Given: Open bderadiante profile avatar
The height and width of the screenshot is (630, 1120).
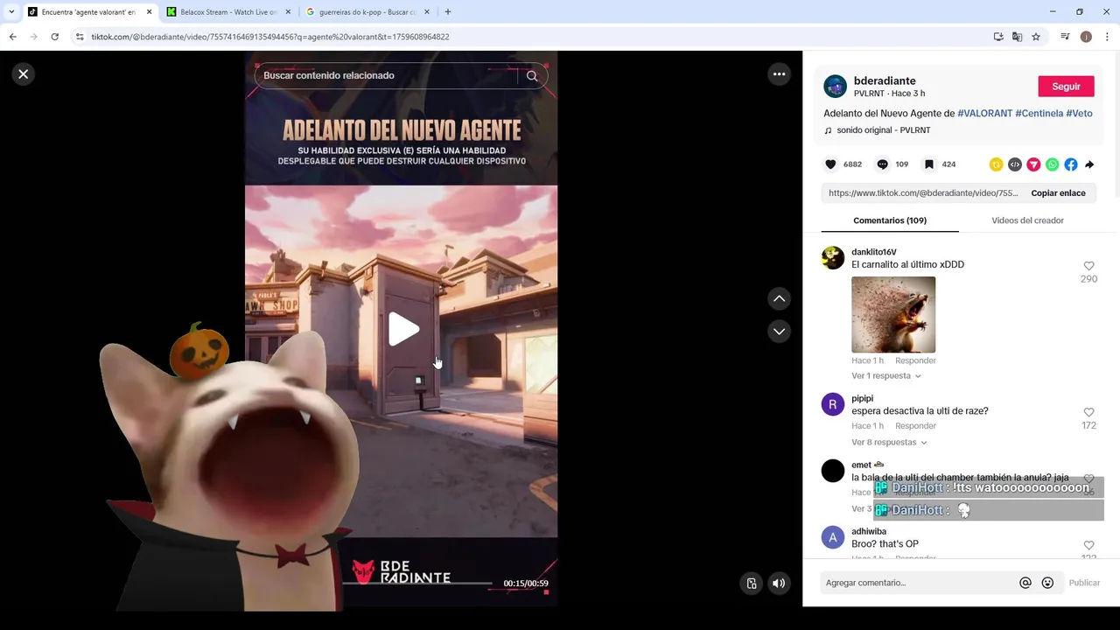Looking at the screenshot, I should pos(835,87).
